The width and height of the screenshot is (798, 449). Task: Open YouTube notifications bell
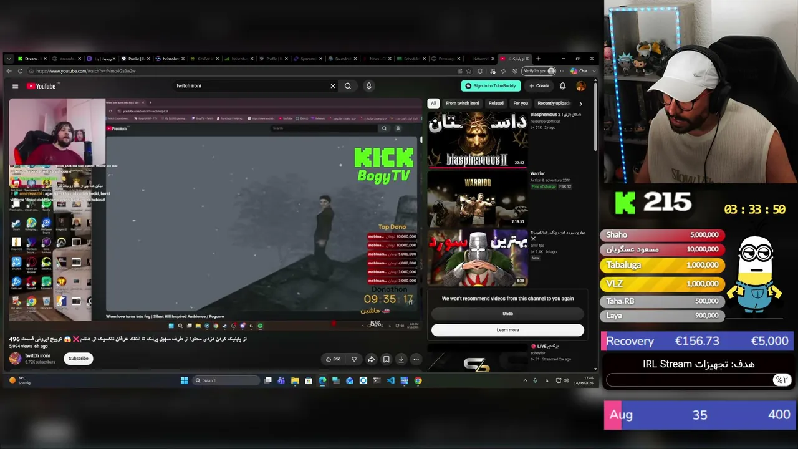click(562, 86)
